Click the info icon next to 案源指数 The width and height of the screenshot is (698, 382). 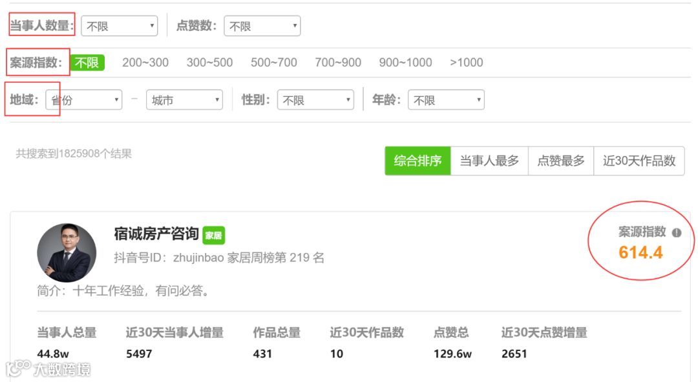pos(677,232)
